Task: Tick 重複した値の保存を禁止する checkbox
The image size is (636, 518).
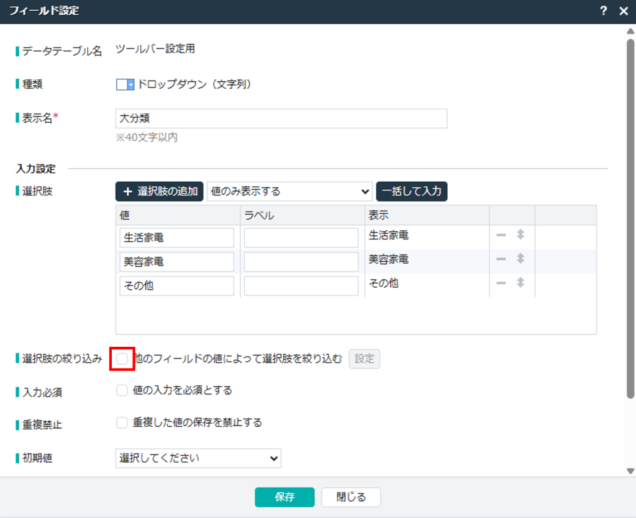Action: coord(122,423)
